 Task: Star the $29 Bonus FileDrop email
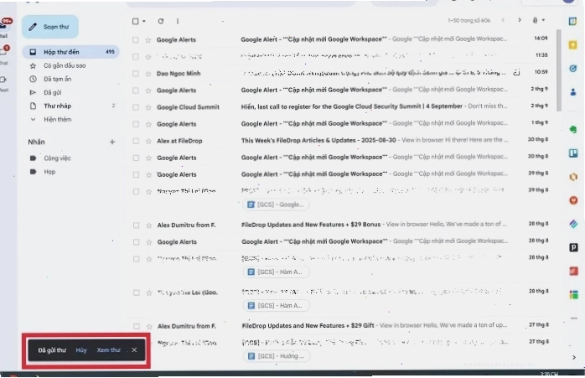[x=149, y=225]
